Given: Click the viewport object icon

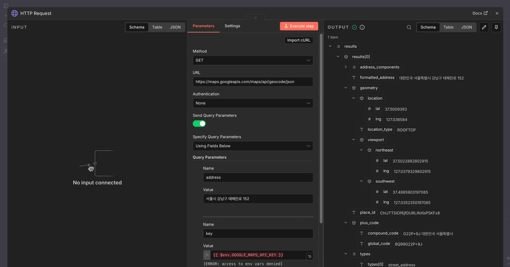Looking at the screenshot, I should (362, 140).
